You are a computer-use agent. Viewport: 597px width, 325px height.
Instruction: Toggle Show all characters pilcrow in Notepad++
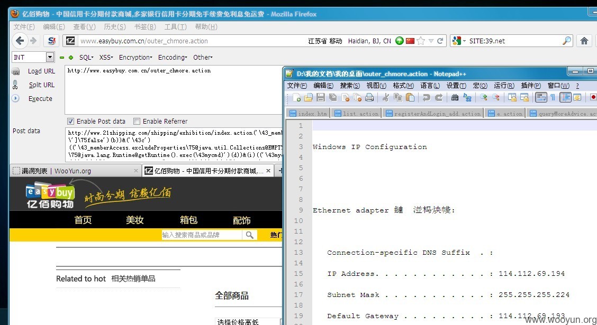coord(553,98)
